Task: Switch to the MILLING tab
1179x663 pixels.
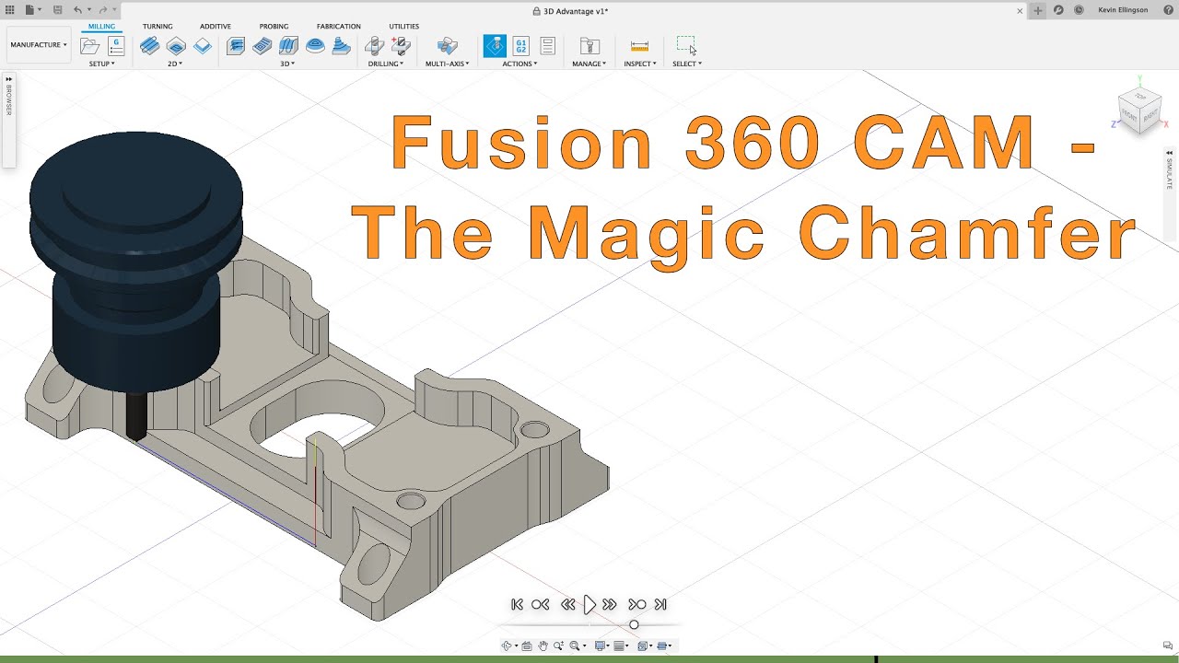Action: [x=102, y=26]
